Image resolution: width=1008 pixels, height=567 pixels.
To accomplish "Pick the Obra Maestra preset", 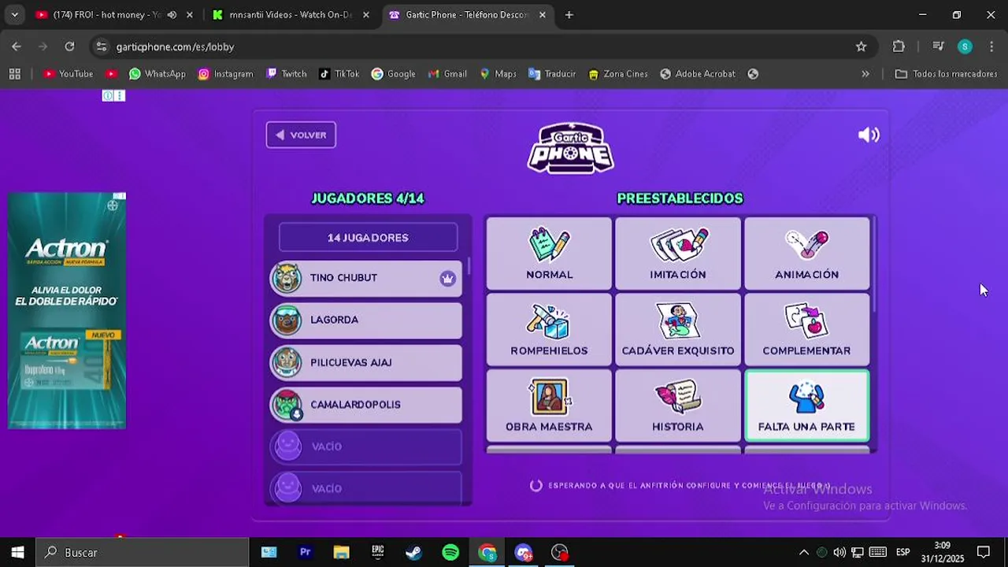I will 549,406.
